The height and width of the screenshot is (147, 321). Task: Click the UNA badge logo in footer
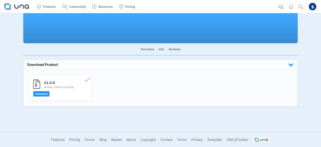pyautogui.click(x=261, y=140)
